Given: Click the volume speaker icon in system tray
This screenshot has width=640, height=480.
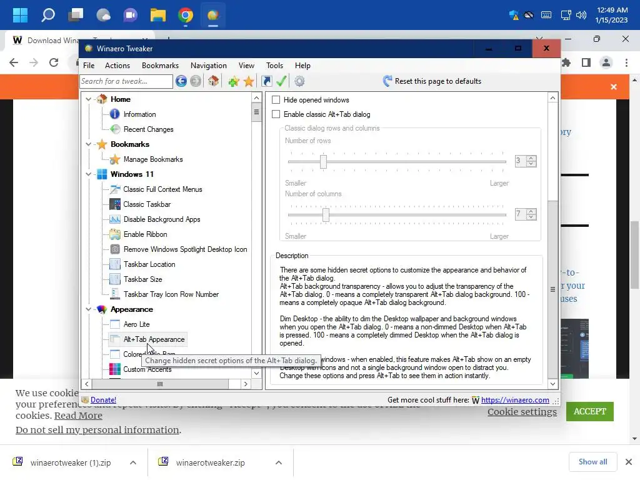Looking at the screenshot, I should coord(581,16).
